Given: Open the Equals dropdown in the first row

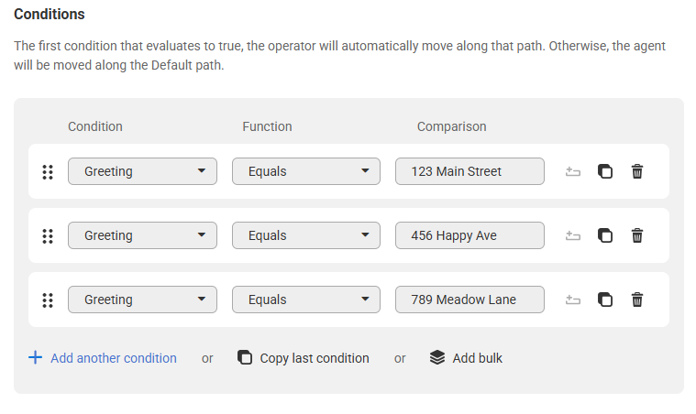Looking at the screenshot, I should [x=306, y=171].
